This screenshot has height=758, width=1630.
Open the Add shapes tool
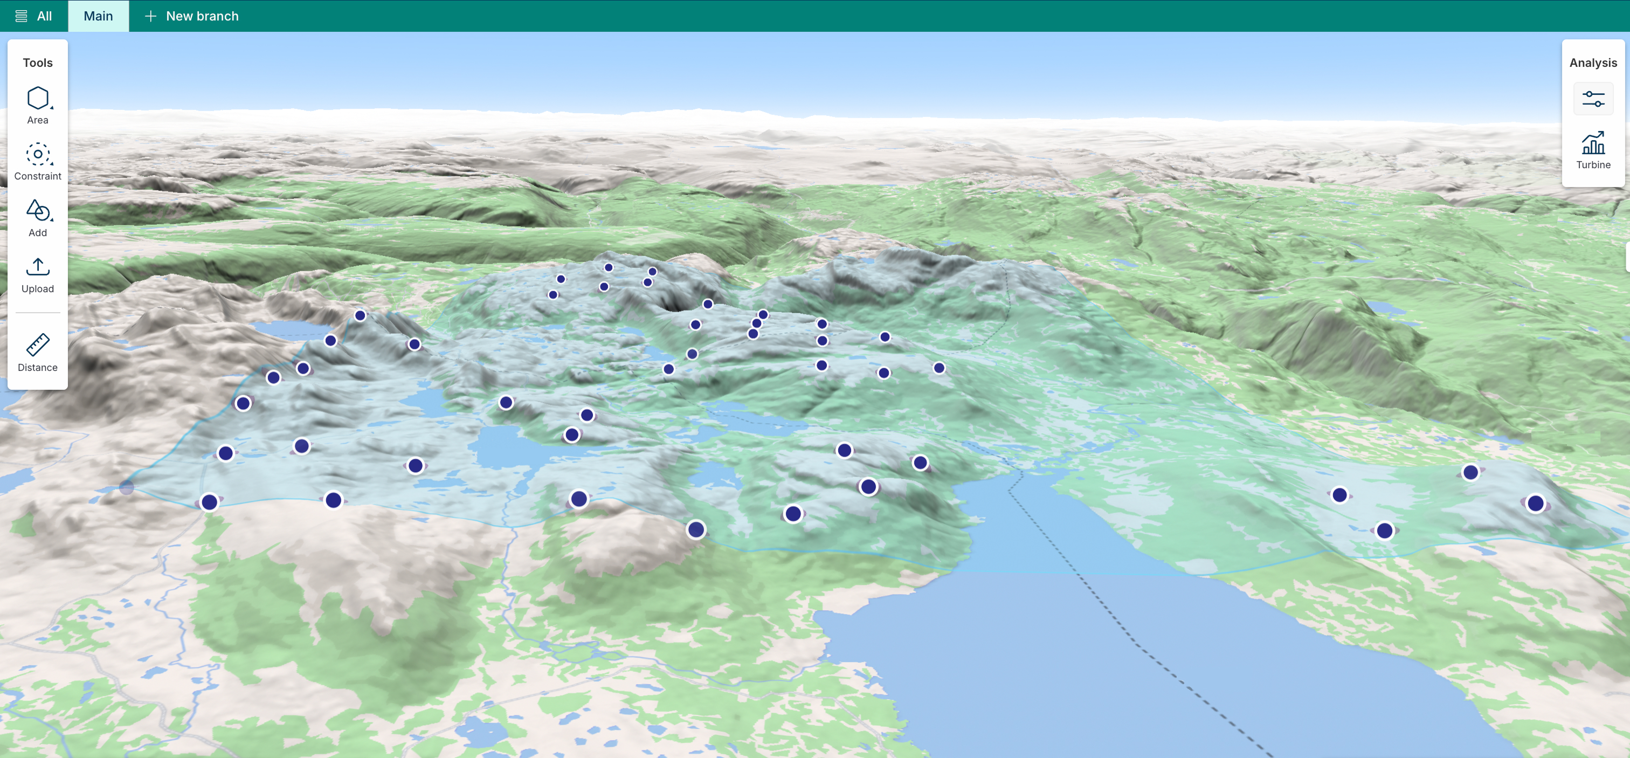(x=37, y=218)
